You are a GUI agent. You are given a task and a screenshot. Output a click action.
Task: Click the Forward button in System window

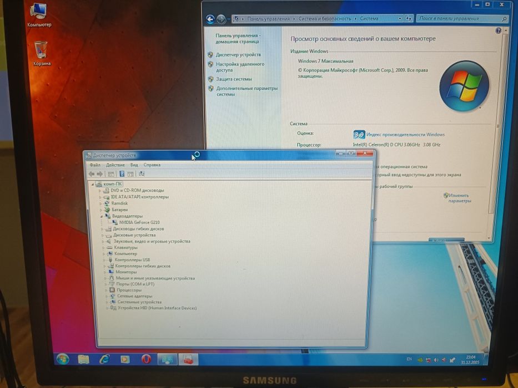222,19
